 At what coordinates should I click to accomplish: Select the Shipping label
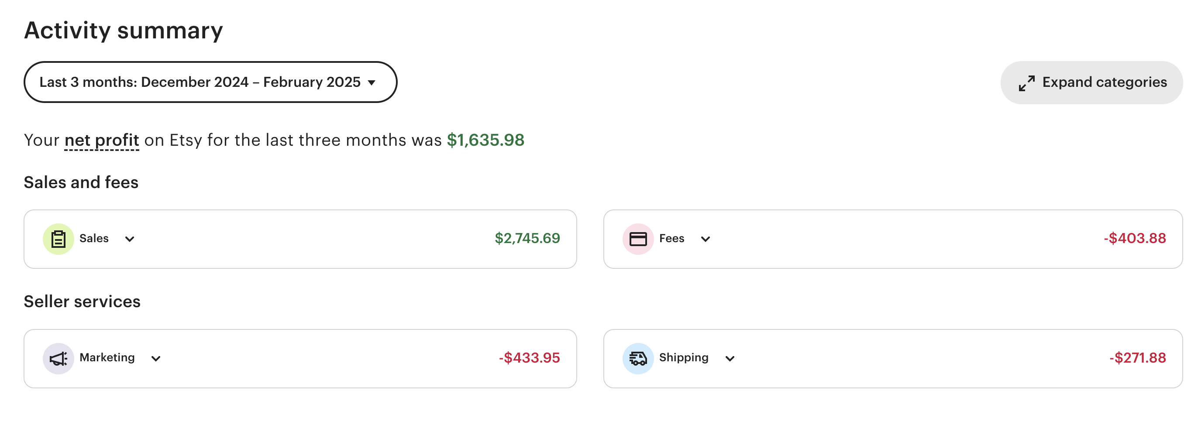click(x=683, y=357)
